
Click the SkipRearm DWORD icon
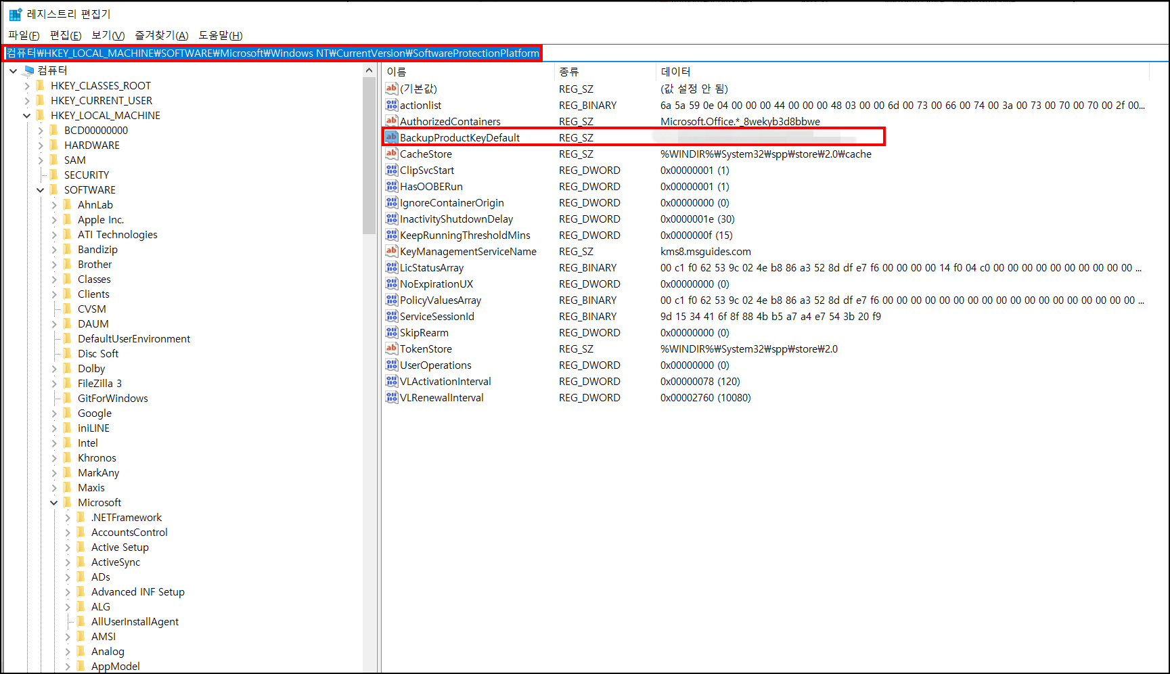click(x=392, y=332)
